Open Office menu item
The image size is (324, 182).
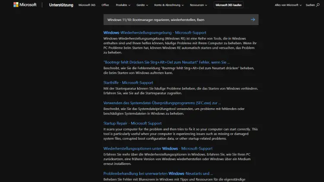[105, 5]
